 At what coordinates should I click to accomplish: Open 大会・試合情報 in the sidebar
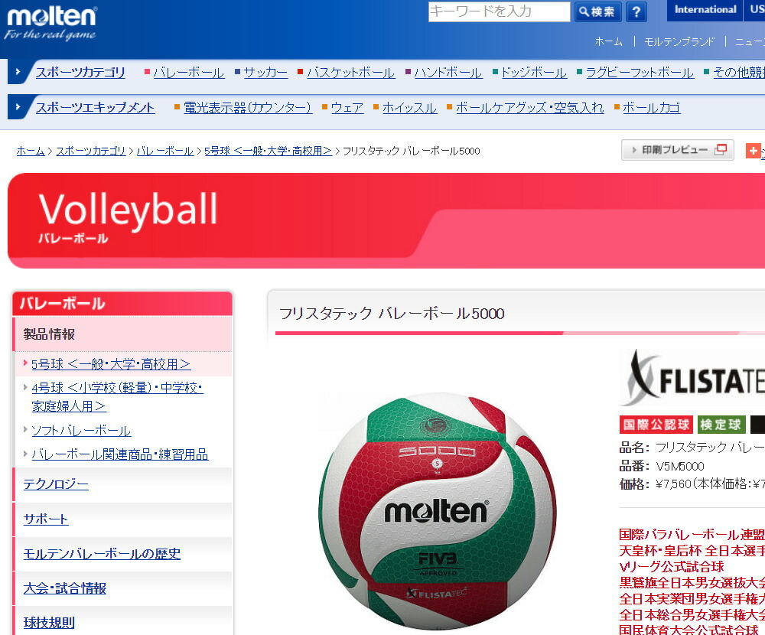(64, 588)
